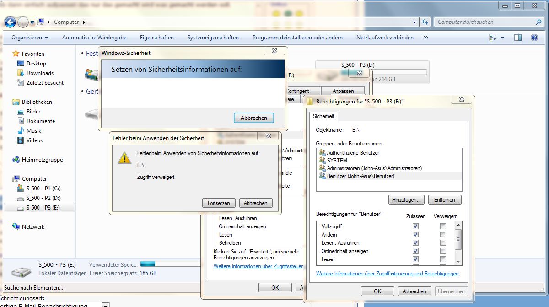Screen dimensions: 549x307
Task: Toggle the Verweigern checkbox for Ändern
Action: click(443, 235)
